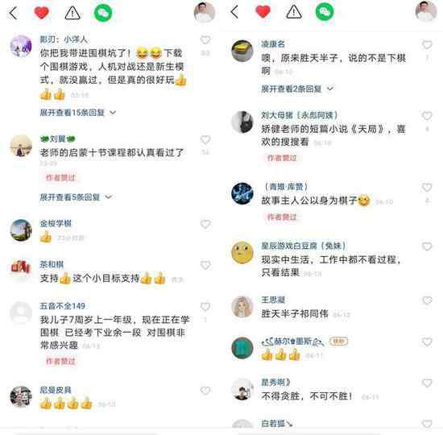Like the comment 不得贪胜，不可不胜
The width and height of the screenshot is (443, 435).
click(427, 383)
